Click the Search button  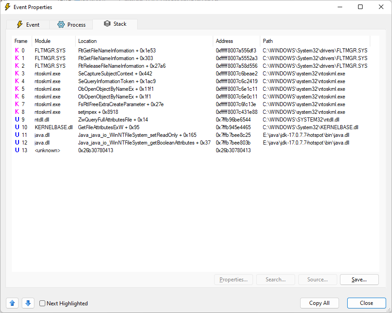pyautogui.click(x=275, y=280)
